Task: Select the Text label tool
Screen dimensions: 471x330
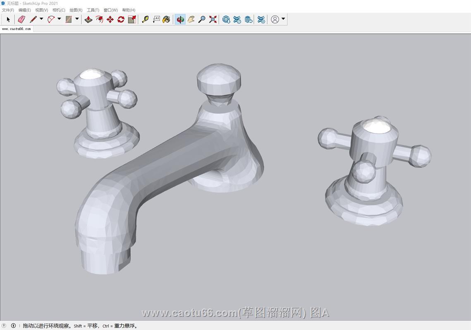Action: [x=156, y=19]
